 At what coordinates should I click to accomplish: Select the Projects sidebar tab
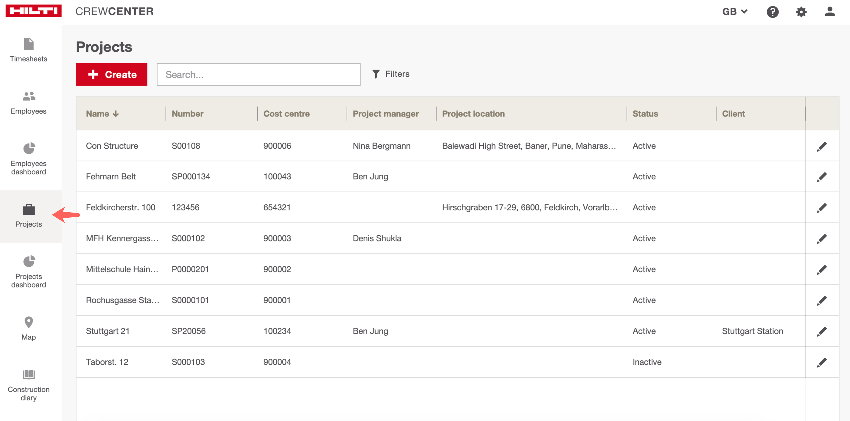[29, 216]
